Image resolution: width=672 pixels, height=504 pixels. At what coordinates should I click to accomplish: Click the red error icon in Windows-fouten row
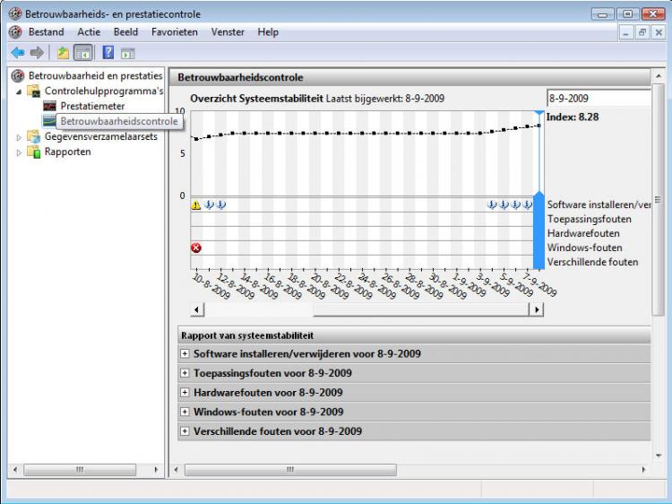[196, 248]
